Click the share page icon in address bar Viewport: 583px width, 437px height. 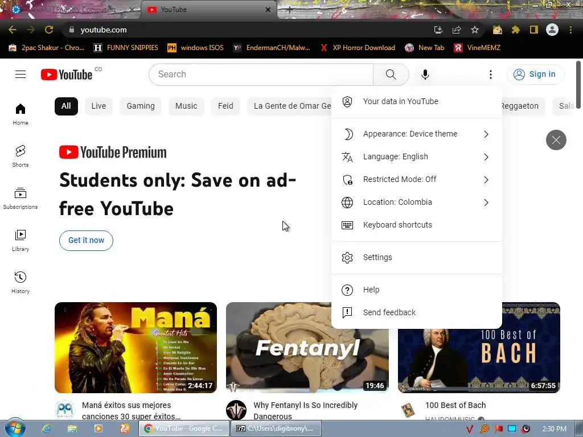pos(457,30)
